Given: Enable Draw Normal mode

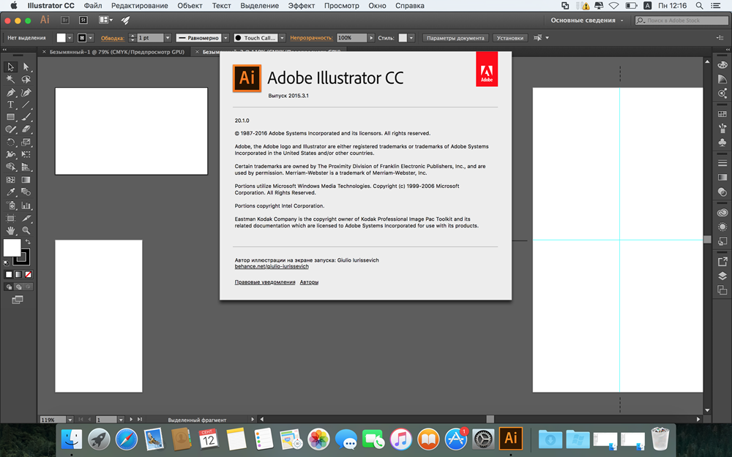Looking at the screenshot, I should click(x=8, y=287).
